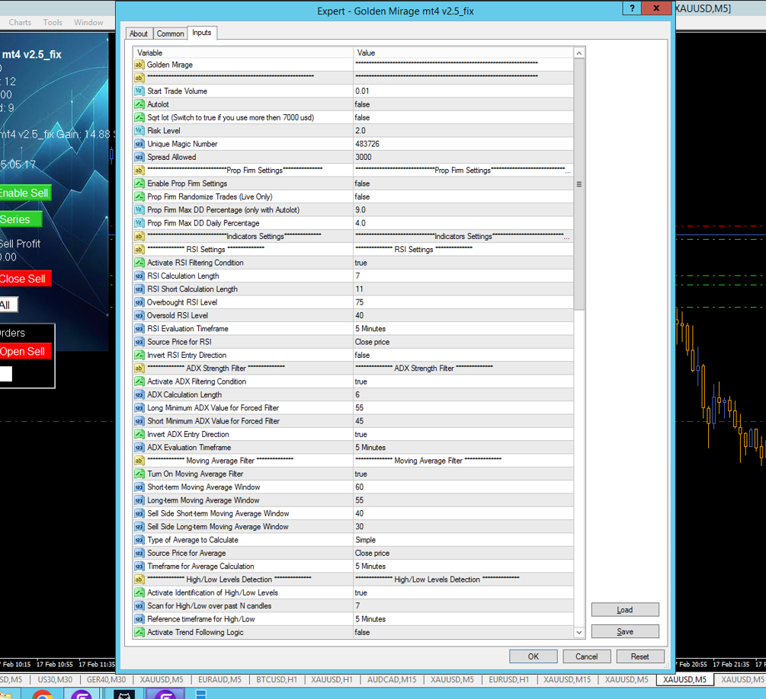Click the scroll up arrow of inputs list
This screenshot has width=766, height=699.
point(579,53)
